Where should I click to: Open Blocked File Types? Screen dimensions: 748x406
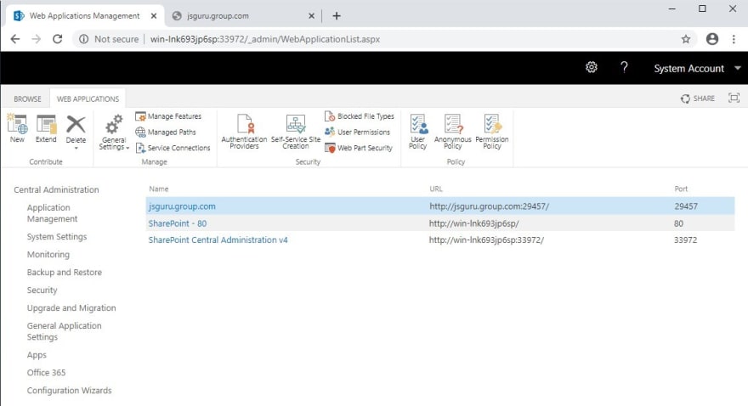point(360,116)
